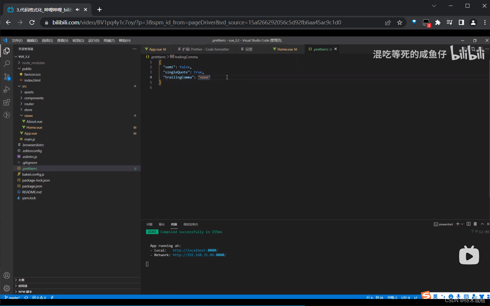This screenshot has height=306, width=490.
Task: Switch to the App.vue editor tab
Action: tap(155, 49)
